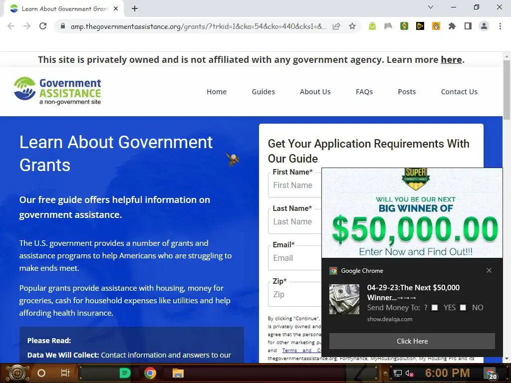Click the page vertical scrollbar thumb
Viewport: 511px width, 383px height.
507,90
